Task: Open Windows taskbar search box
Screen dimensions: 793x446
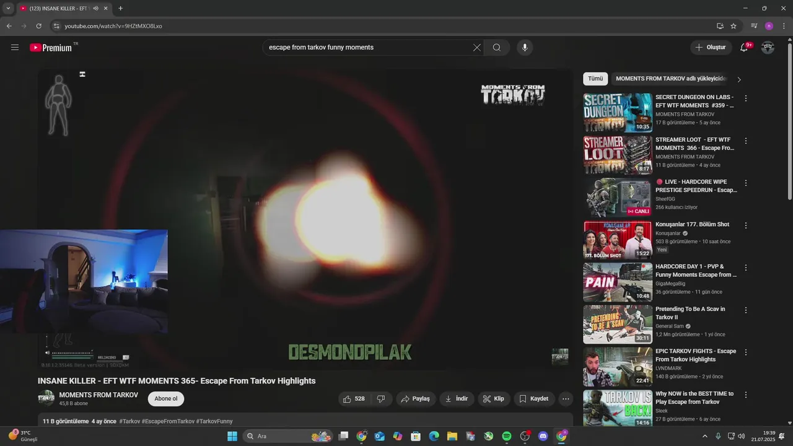Action: (x=287, y=436)
